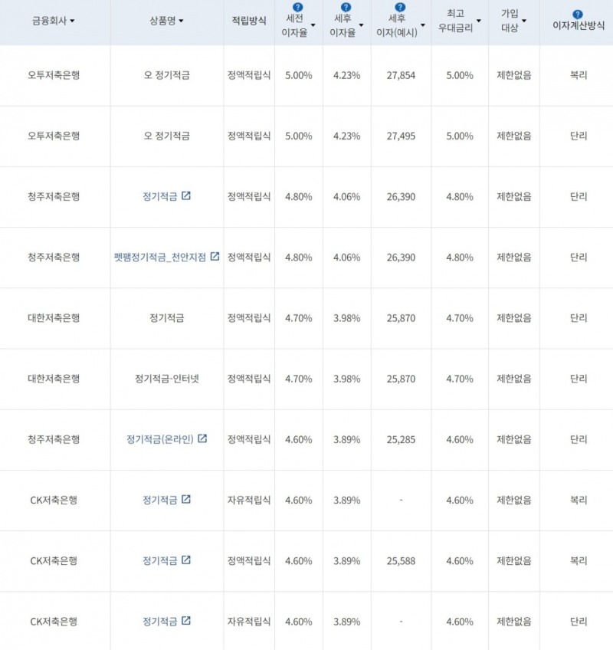Click external-link icon beside 펫팸정기적금_천안지점
Image resolution: width=613 pixels, height=650 pixels.
tap(215, 257)
